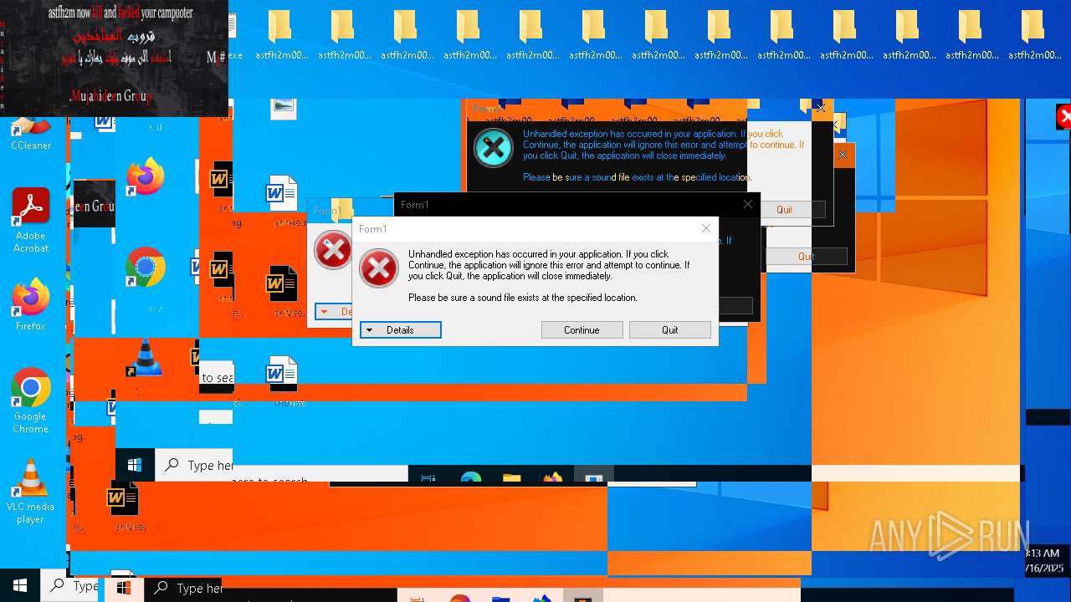1071x602 pixels.
Task: Open the CCleaner desktop shortcut
Action: (x=30, y=134)
